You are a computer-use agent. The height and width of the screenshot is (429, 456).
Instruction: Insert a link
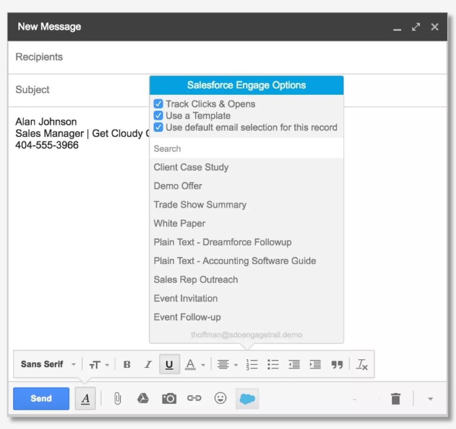[194, 398]
